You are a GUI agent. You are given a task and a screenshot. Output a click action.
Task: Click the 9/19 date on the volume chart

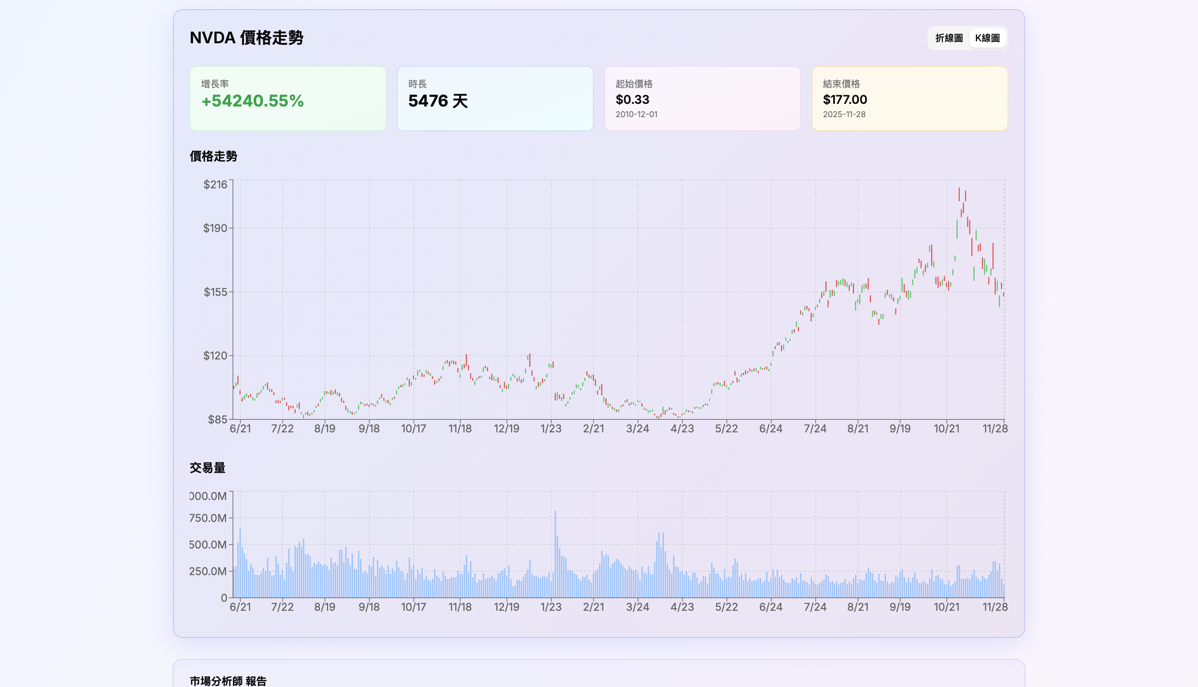coord(900,607)
